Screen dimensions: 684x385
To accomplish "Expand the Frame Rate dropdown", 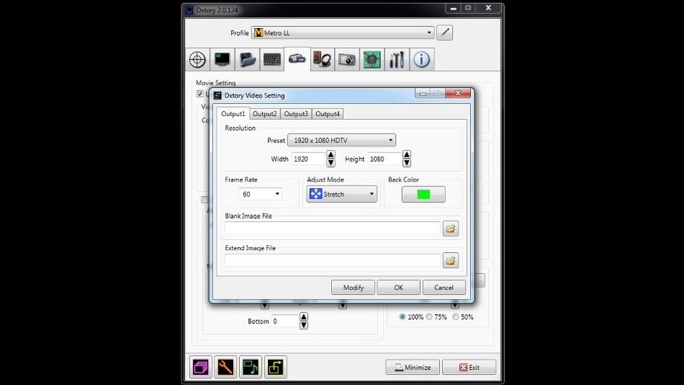I will pos(261,194).
